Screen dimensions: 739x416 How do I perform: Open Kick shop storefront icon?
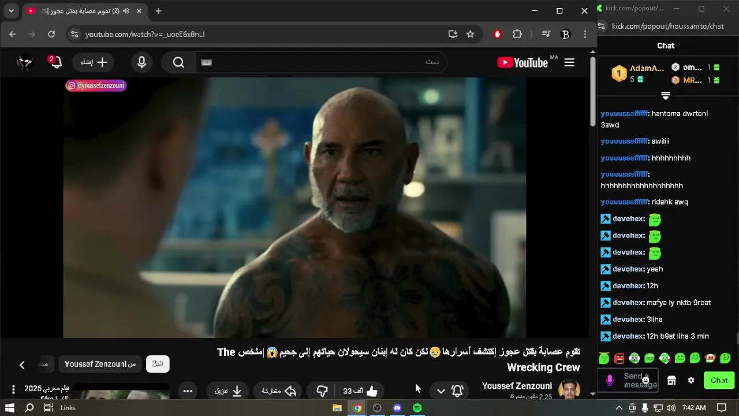click(671, 380)
